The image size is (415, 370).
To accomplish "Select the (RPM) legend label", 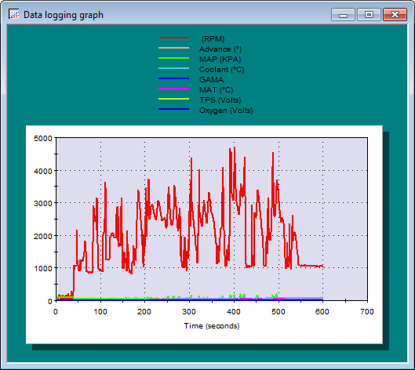I will (213, 39).
